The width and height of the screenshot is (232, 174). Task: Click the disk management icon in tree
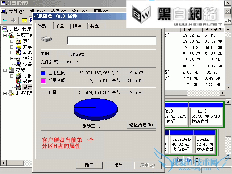pyautogui.click(x=18, y=87)
